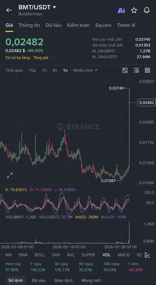Click the MA(10): 144M volume label
This screenshot has width=156, height=285.
point(113,217)
